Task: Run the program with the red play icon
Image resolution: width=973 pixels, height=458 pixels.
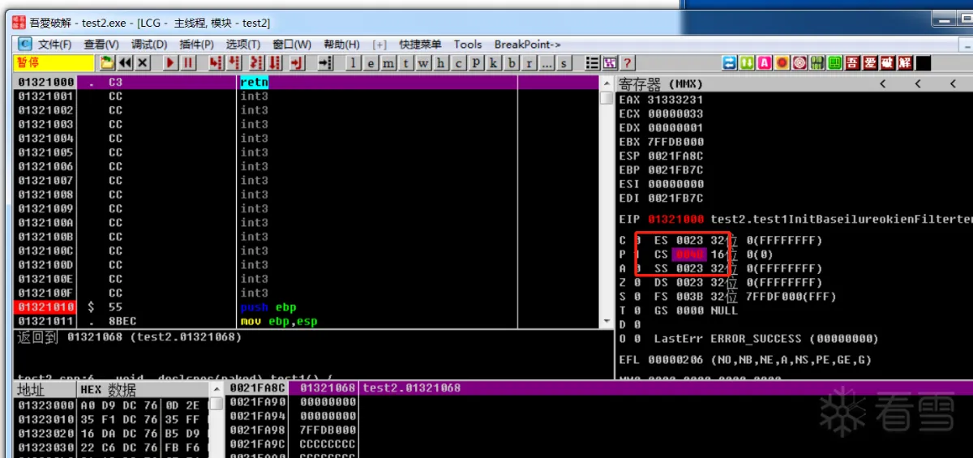Action: [170, 62]
